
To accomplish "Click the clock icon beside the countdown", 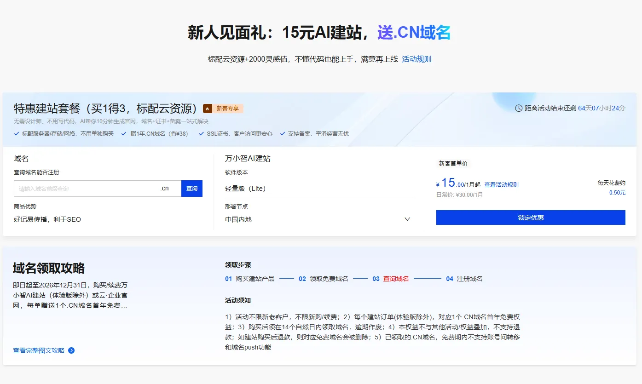I will point(519,108).
